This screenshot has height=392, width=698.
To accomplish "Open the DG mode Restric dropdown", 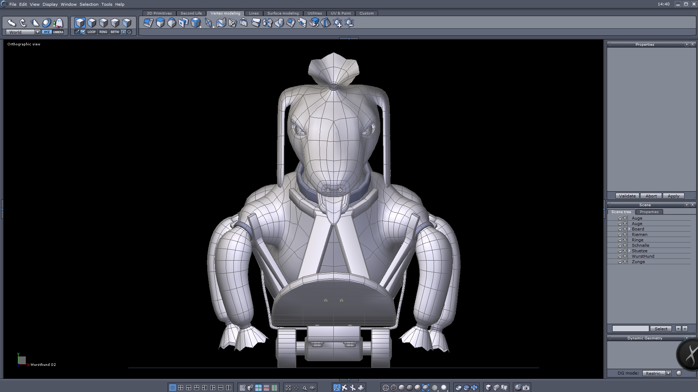I will [x=668, y=373].
